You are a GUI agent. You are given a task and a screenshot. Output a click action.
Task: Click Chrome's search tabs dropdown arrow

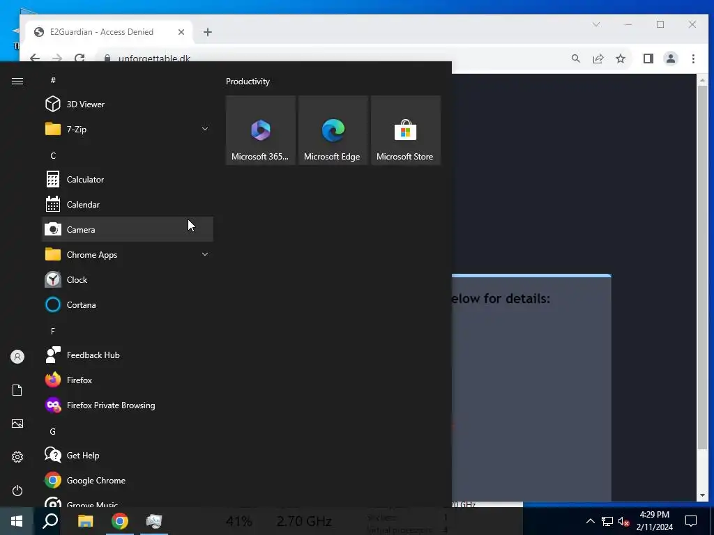[x=596, y=24]
